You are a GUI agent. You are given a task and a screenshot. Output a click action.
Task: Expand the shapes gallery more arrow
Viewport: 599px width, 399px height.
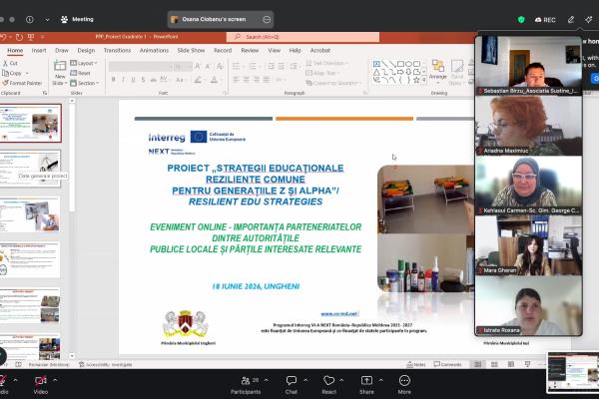click(423, 80)
